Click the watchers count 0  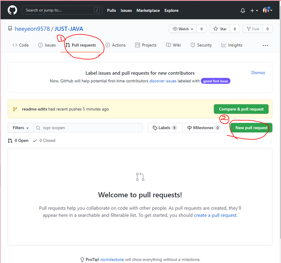coord(201,29)
